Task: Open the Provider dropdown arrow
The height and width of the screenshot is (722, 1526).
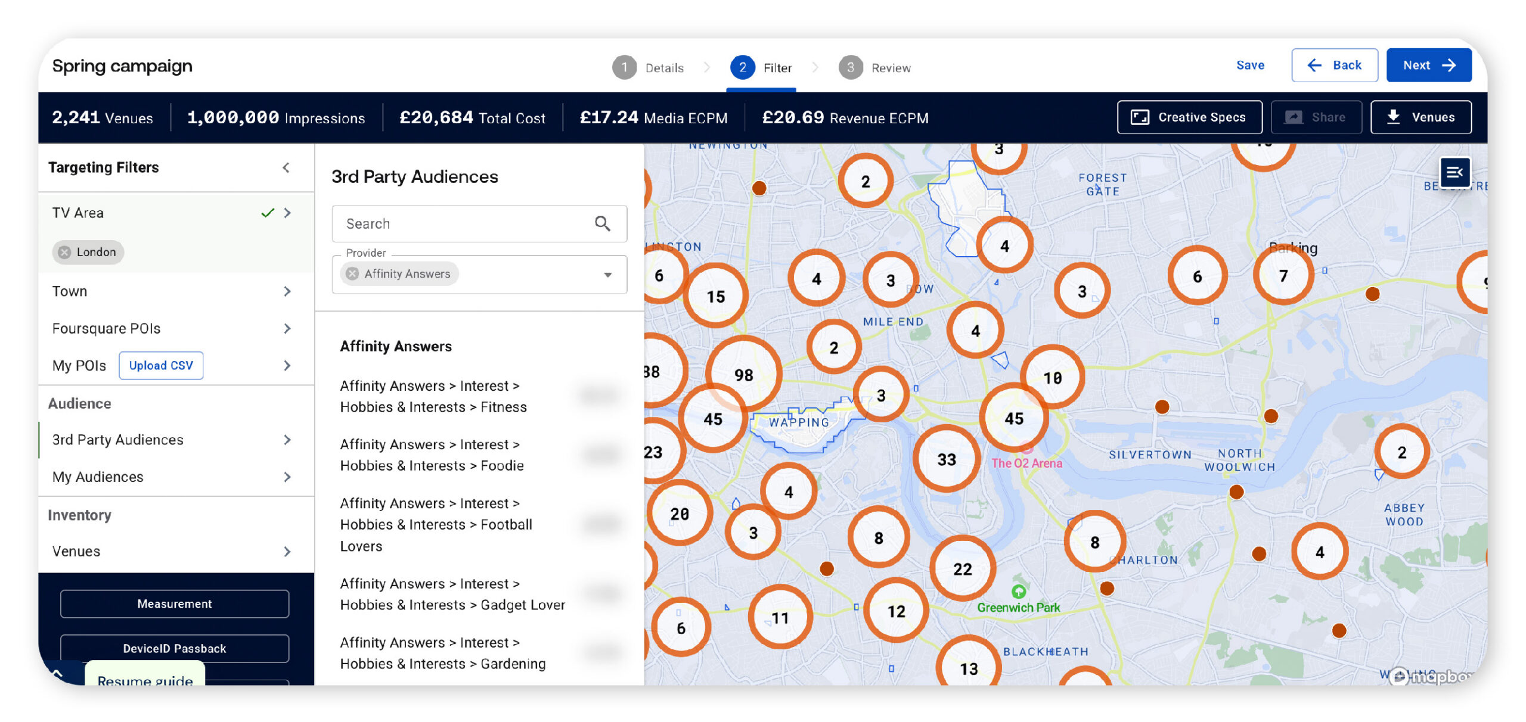Action: 607,275
